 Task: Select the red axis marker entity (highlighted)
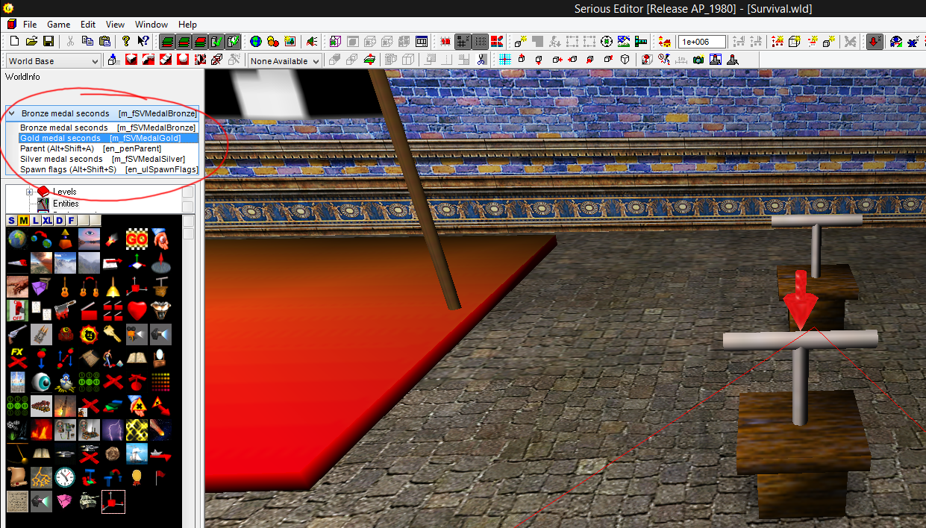tap(113, 500)
